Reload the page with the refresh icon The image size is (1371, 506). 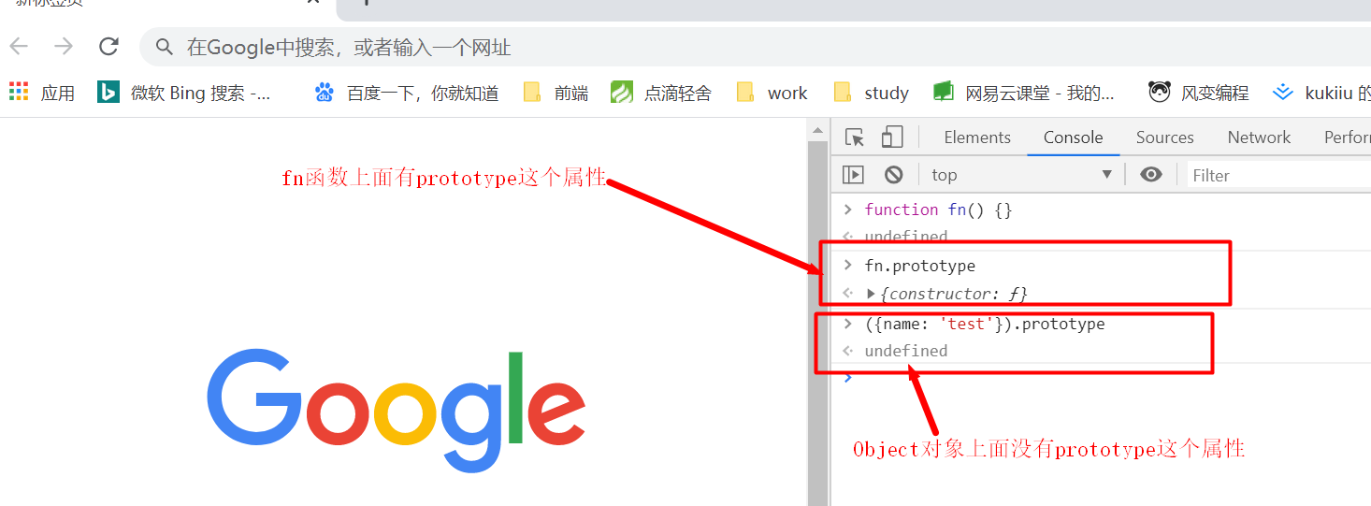click(x=108, y=47)
